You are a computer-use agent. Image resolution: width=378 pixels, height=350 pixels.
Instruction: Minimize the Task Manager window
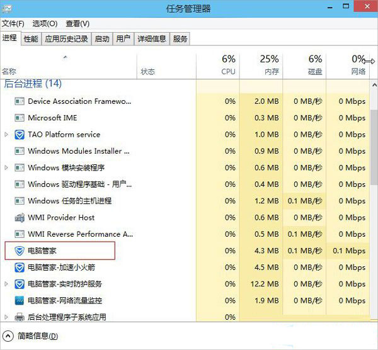pos(330,7)
